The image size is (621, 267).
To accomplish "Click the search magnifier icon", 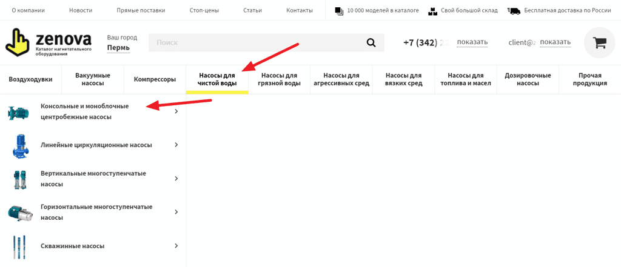I will 371,42.
